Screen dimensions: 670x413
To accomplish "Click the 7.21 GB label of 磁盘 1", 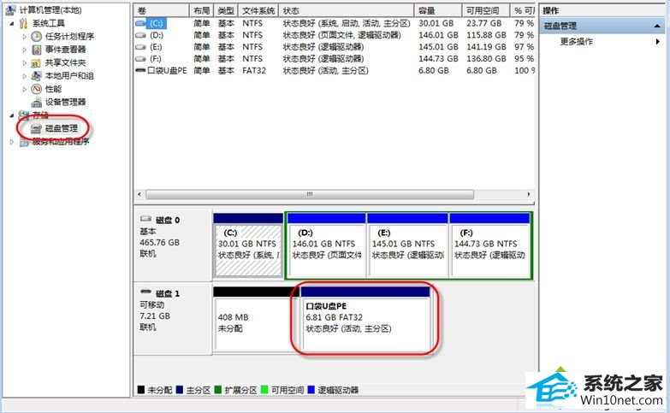I will click(155, 316).
